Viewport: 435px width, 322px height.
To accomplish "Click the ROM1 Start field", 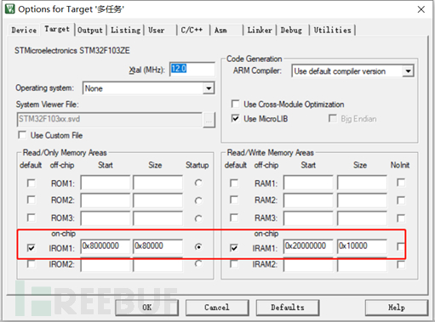I will (106, 183).
